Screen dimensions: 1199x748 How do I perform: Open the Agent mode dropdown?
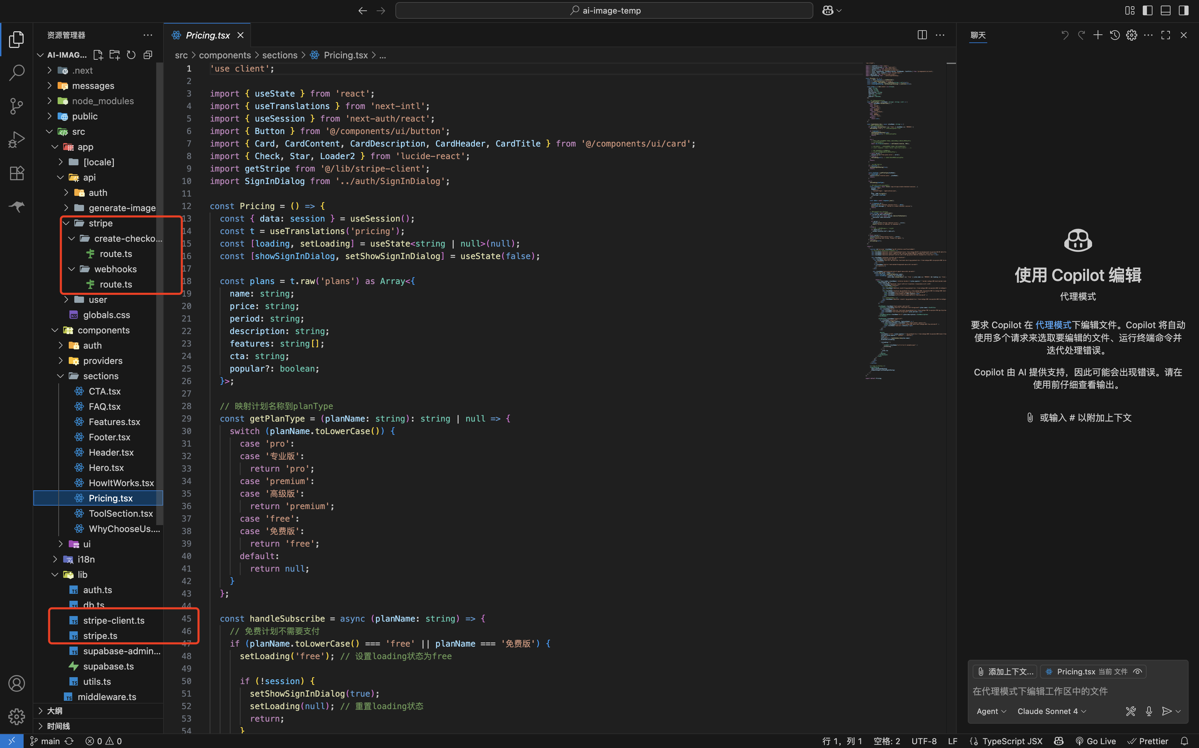991,712
